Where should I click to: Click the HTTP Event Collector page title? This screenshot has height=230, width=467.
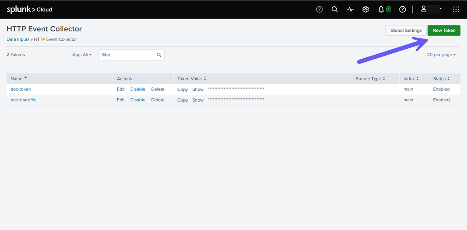tap(44, 29)
